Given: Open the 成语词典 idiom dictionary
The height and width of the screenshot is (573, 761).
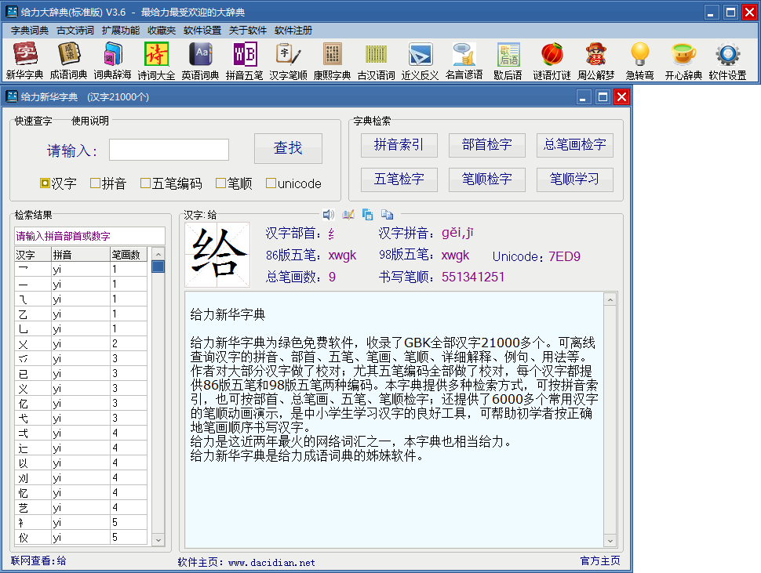Looking at the screenshot, I should tap(68, 60).
